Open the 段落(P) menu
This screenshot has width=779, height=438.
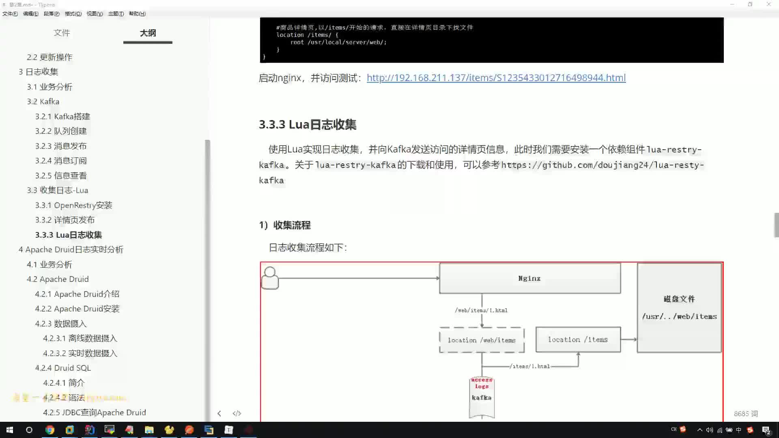coord(52,14)
